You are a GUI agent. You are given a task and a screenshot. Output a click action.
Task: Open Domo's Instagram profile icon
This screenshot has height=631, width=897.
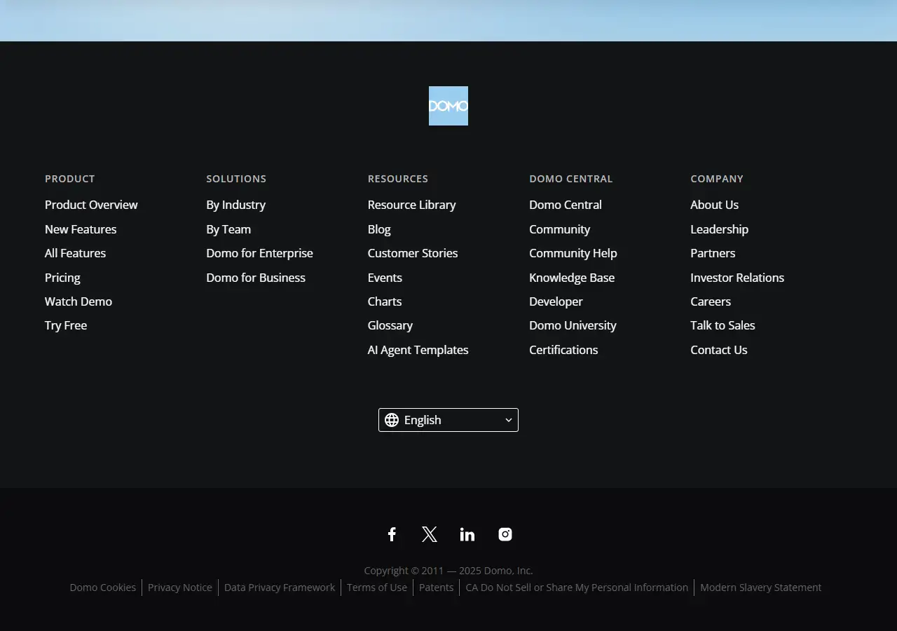(x=505, y=534)
